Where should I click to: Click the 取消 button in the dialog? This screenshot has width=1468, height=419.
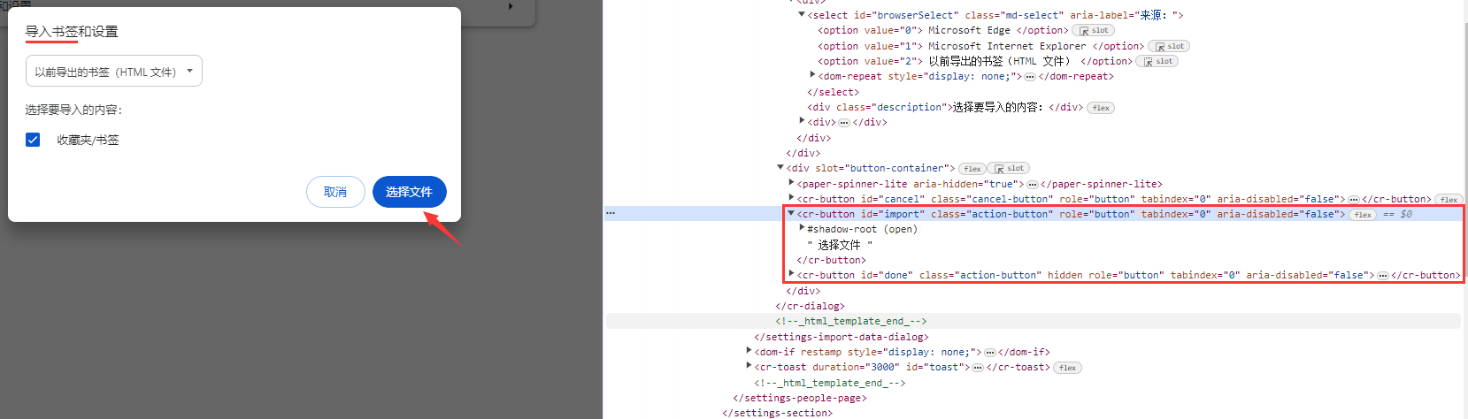pyautogui.click(x=335, y=192)
